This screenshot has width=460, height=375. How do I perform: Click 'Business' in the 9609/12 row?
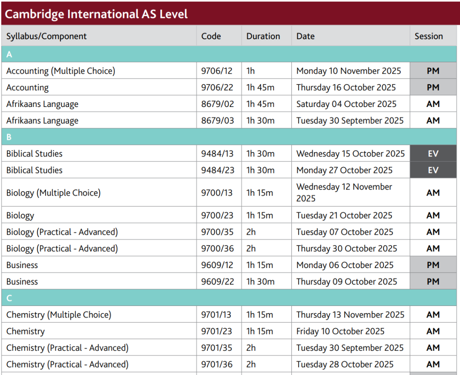pos(22,265)
